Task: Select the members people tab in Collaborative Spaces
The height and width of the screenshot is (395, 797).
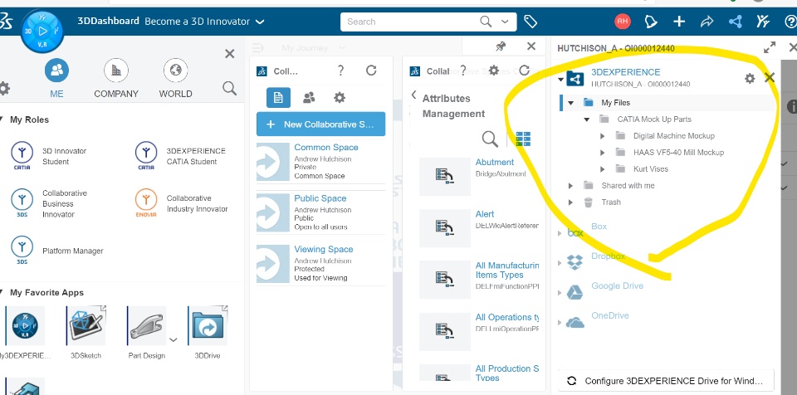Action: coord(309,98)
